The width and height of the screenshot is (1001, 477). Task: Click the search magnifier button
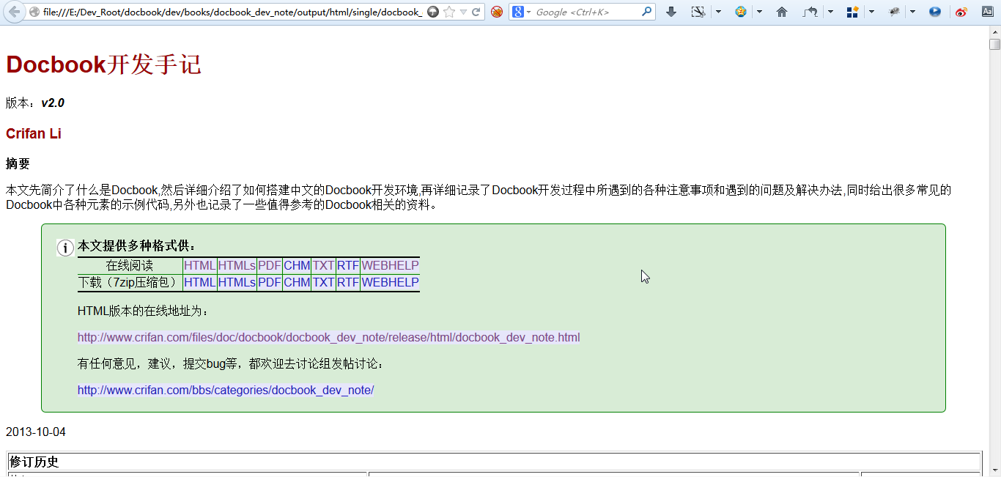[646, 12]
